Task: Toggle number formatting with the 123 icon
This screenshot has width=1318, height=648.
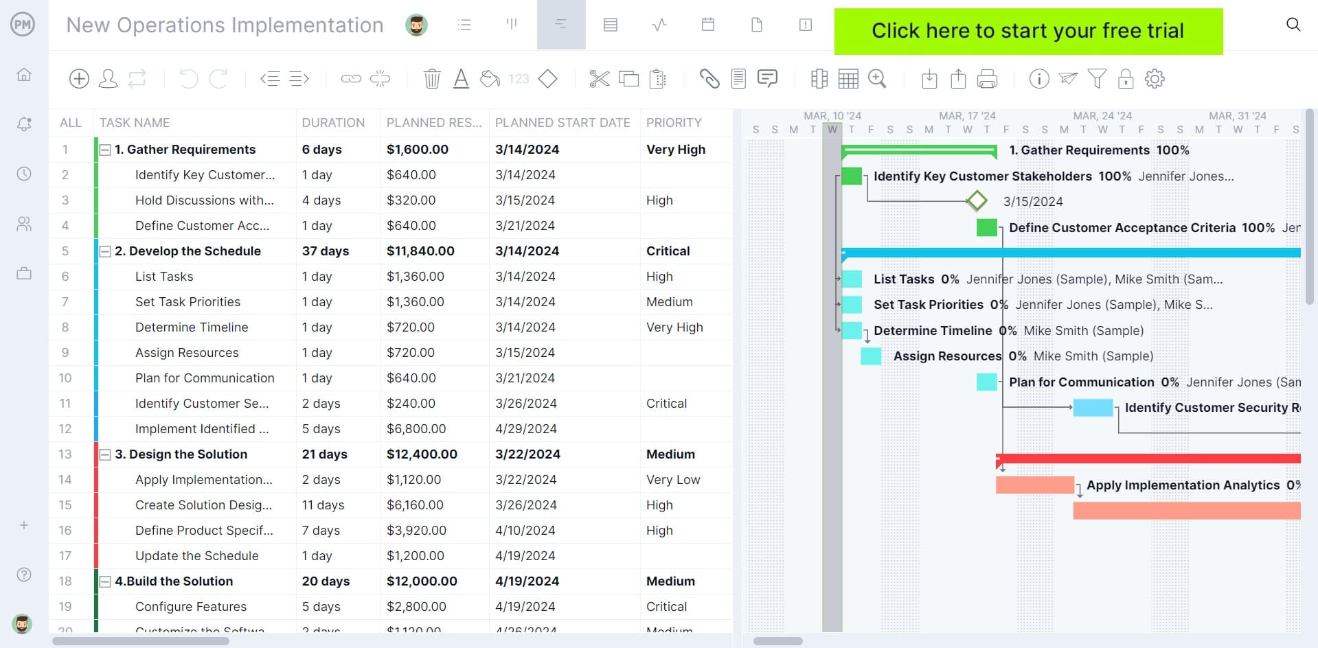Action: [x=519, y=78]
